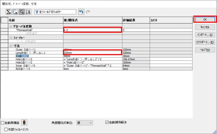Collapse the 寸法 section
Image resolution: width=217 pixels, height=134 pixels.
[x=11, y=46]
